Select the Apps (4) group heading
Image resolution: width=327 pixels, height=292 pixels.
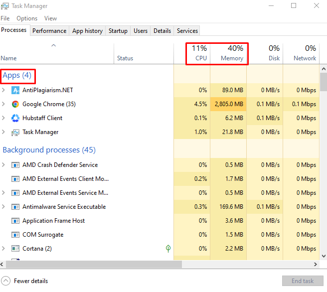pos(17,75)
